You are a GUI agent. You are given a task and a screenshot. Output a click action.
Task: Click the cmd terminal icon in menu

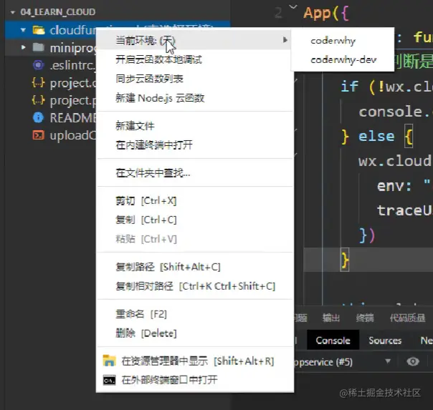click(x=110, y=380)
